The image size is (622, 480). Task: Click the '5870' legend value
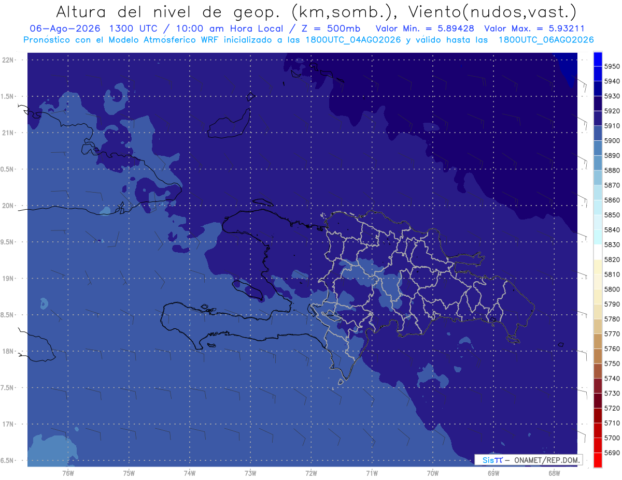[x=612, y=185]
